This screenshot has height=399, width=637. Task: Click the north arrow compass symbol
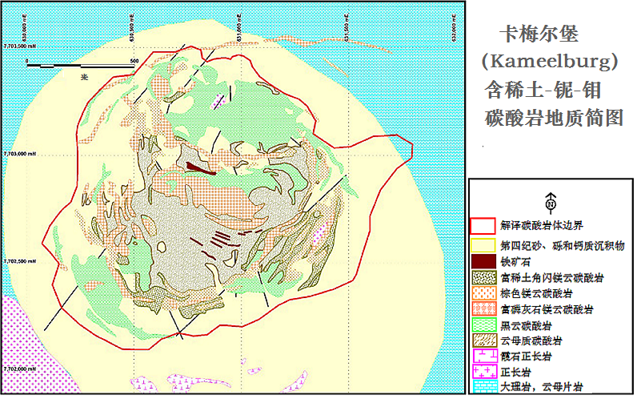551,201
